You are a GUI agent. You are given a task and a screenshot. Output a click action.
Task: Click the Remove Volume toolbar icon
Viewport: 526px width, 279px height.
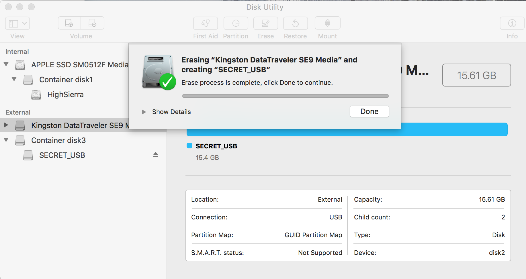pyautogui.click(x=93, y=23)
